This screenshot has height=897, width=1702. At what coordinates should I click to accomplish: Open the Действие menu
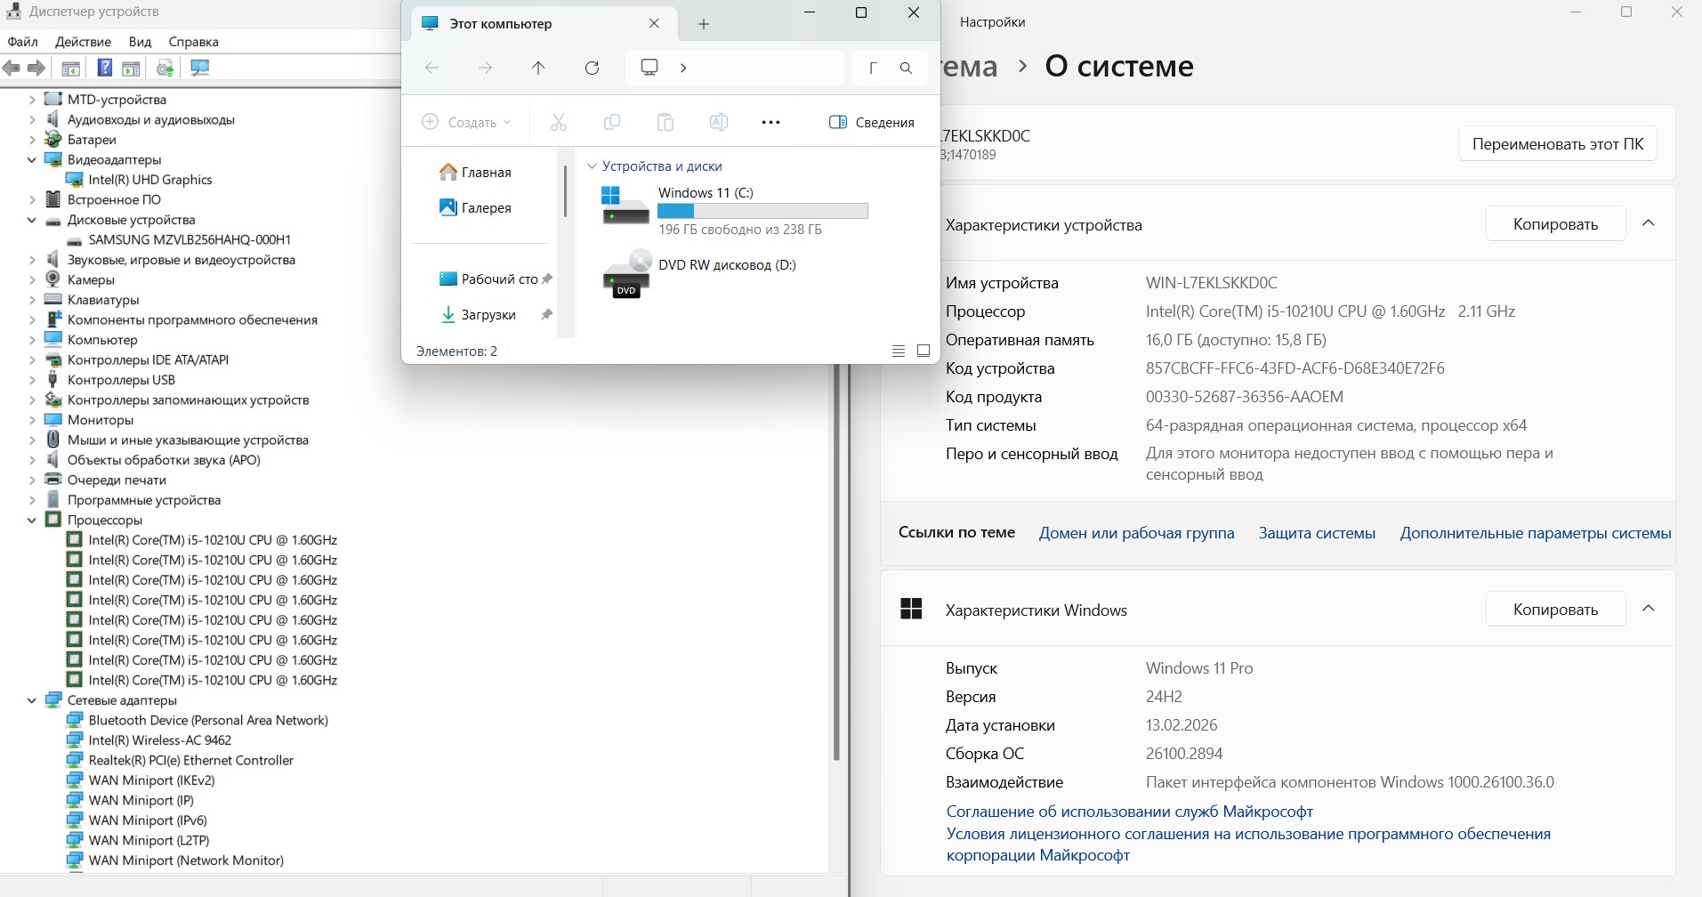pos(83,42)
